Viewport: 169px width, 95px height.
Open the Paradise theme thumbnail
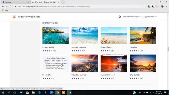click(143, 36)
